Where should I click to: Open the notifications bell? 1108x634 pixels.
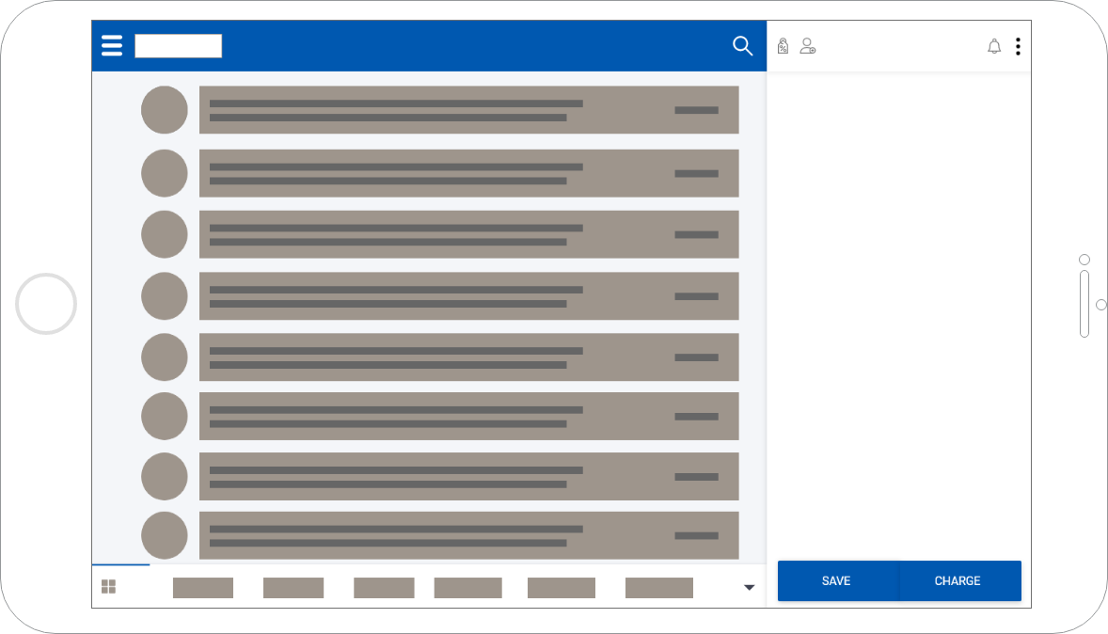coord(994,46)
